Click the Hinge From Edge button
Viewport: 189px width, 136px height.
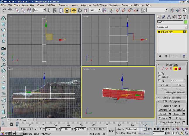coord(170,122)
